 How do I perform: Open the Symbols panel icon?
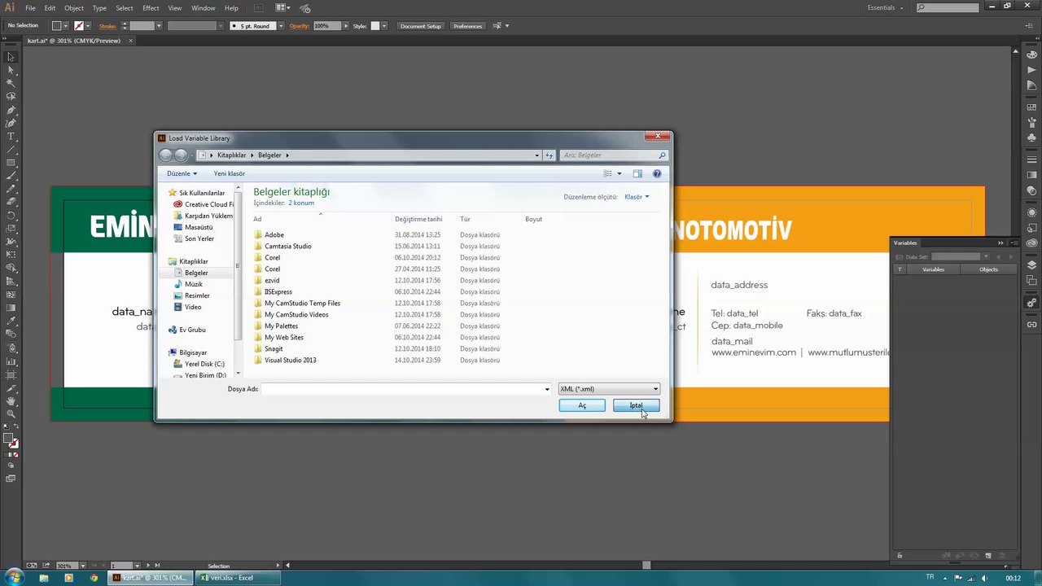[x=1031, y=138]
